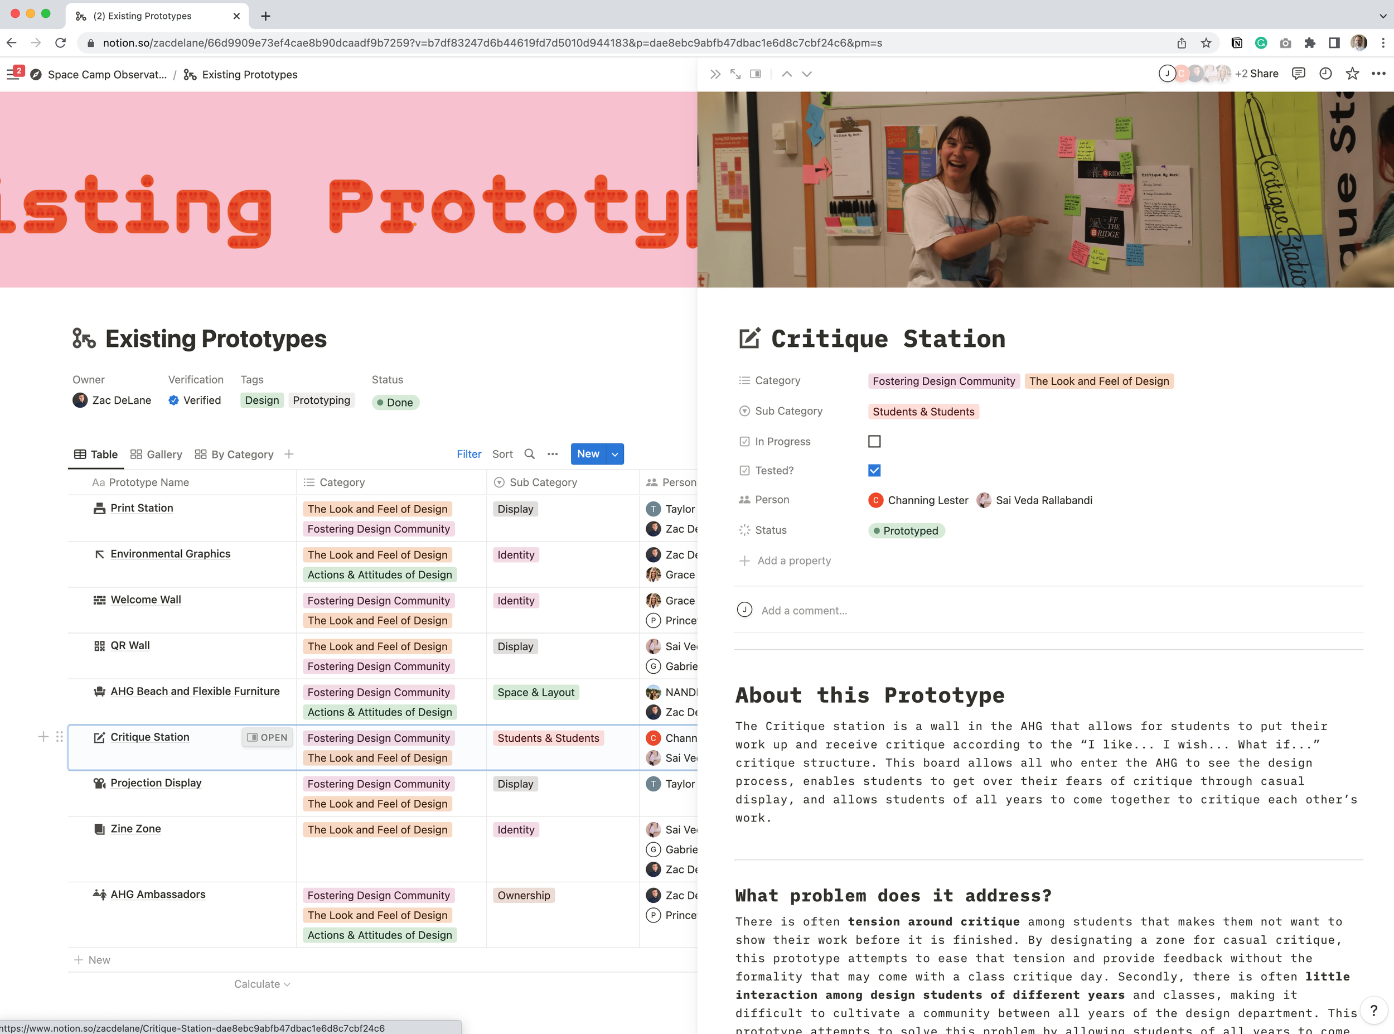Switch to By Category view tab
The height and width of the screenshot is (1034, 1394).
pyautogui.click(x=234, y=454)
